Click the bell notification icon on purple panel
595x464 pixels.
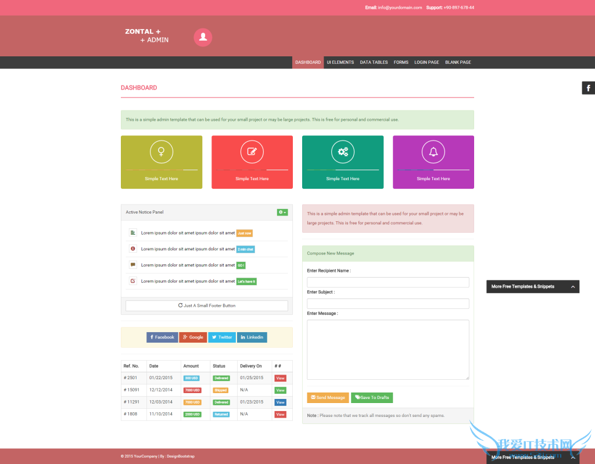click(x=433, y=152)
